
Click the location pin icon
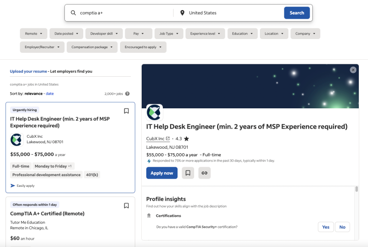pos(182,13)
